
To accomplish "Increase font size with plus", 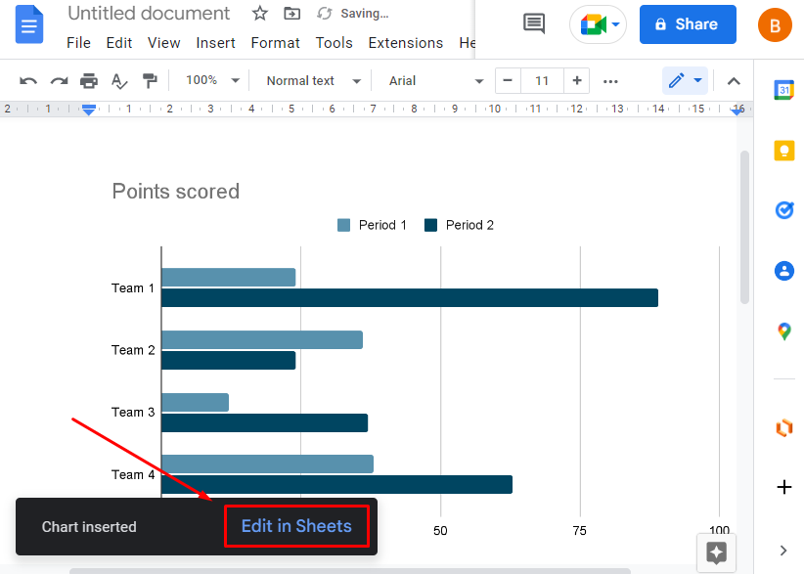I will pyautogui.click(x=577, y=81).
